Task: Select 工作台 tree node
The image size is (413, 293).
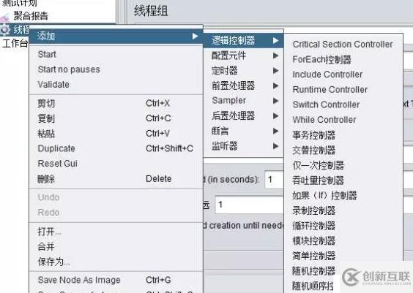Action: tap(15, 43)
